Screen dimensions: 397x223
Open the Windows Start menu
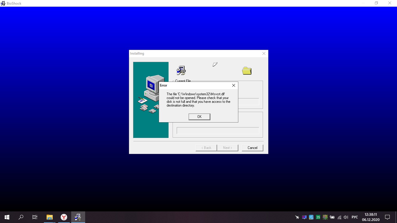[7, 217]
